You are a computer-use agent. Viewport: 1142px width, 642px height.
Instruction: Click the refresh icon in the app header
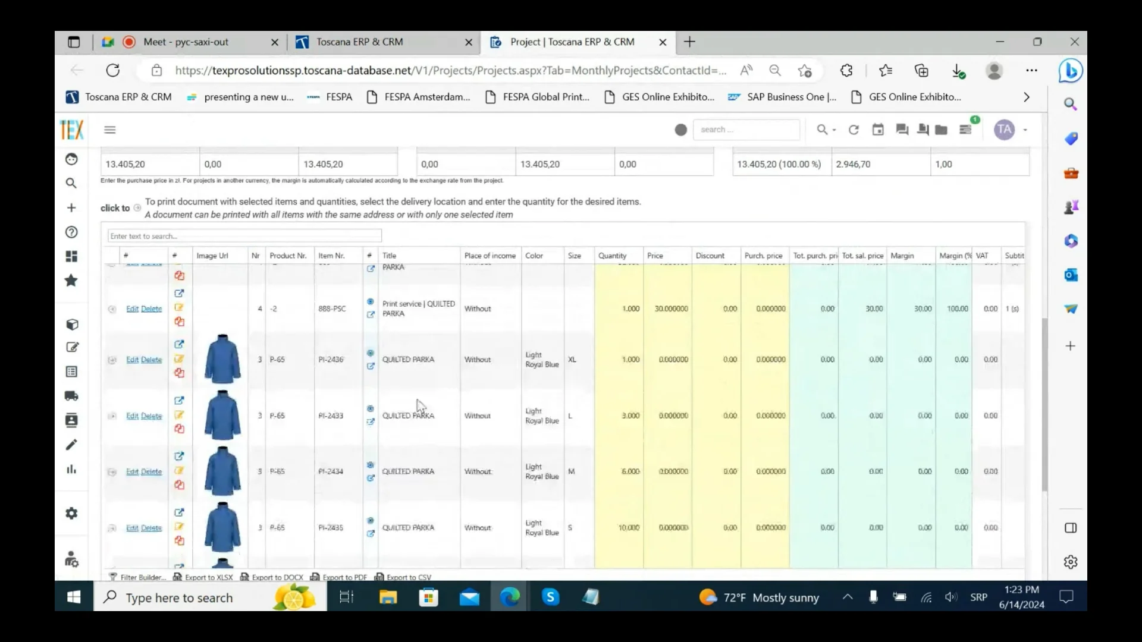click(x=854, y=130)
